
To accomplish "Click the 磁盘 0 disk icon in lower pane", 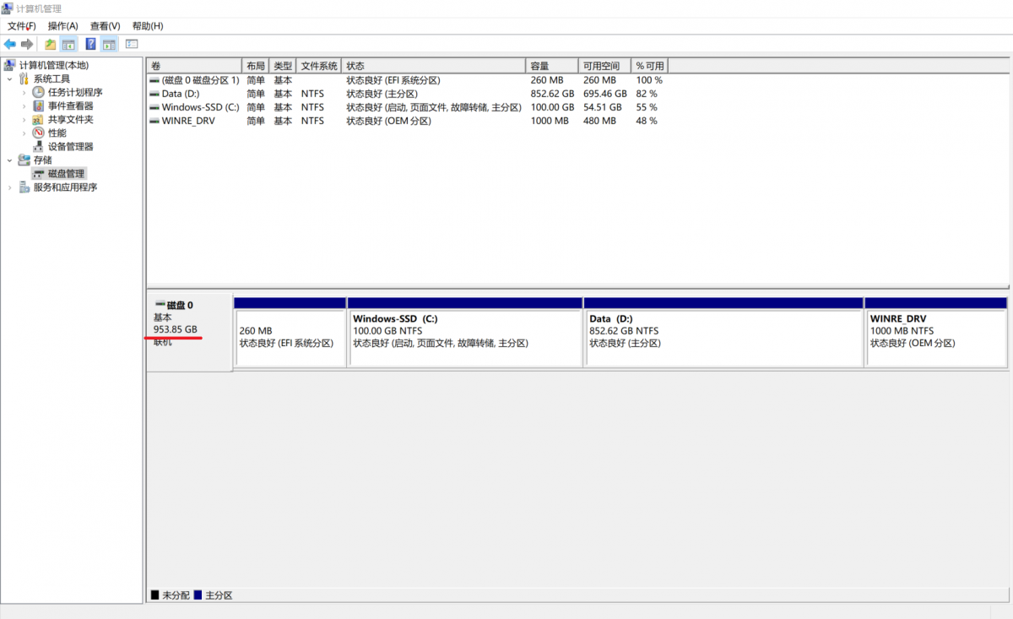I will tap(160, 304).
